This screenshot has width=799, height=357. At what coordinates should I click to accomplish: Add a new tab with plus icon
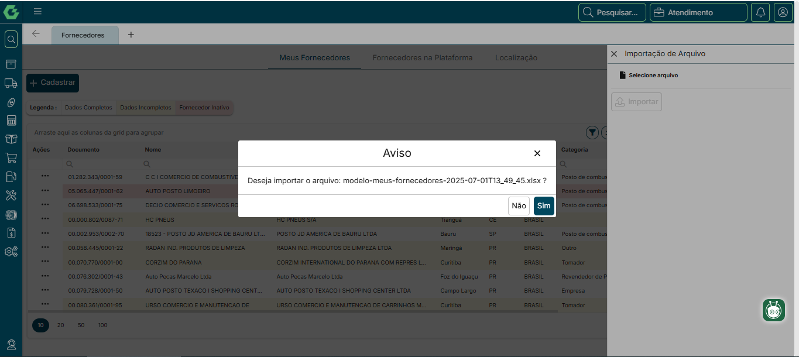tap(131, 35)
